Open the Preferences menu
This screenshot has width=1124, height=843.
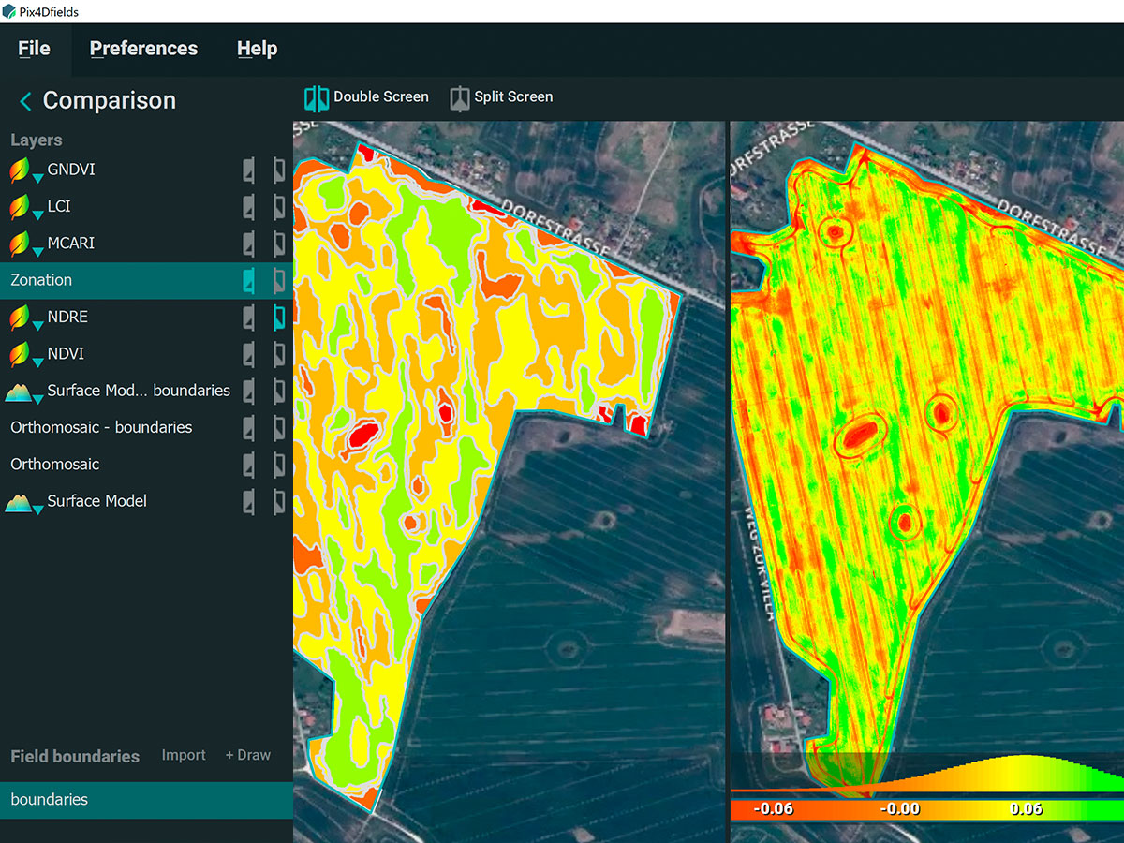143,49
